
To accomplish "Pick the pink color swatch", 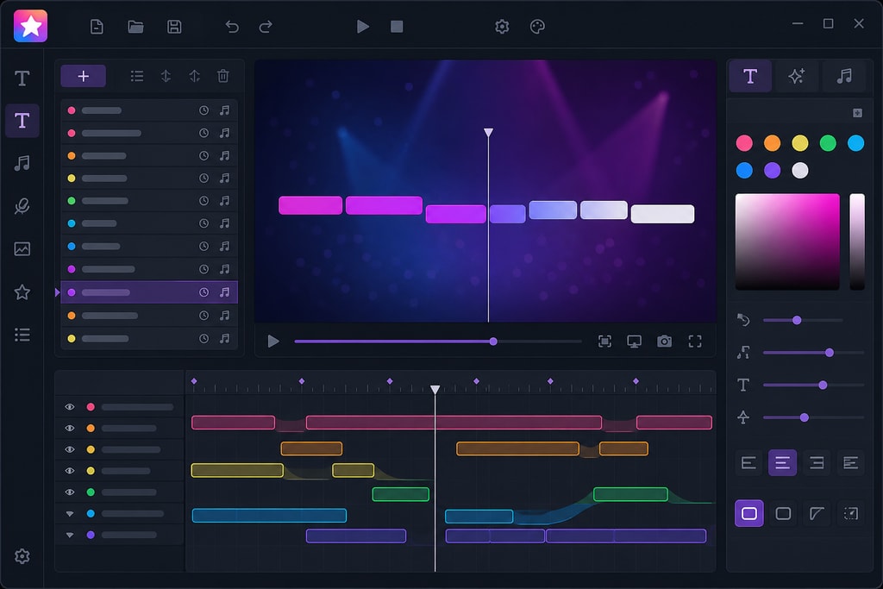I will point(744,143).
